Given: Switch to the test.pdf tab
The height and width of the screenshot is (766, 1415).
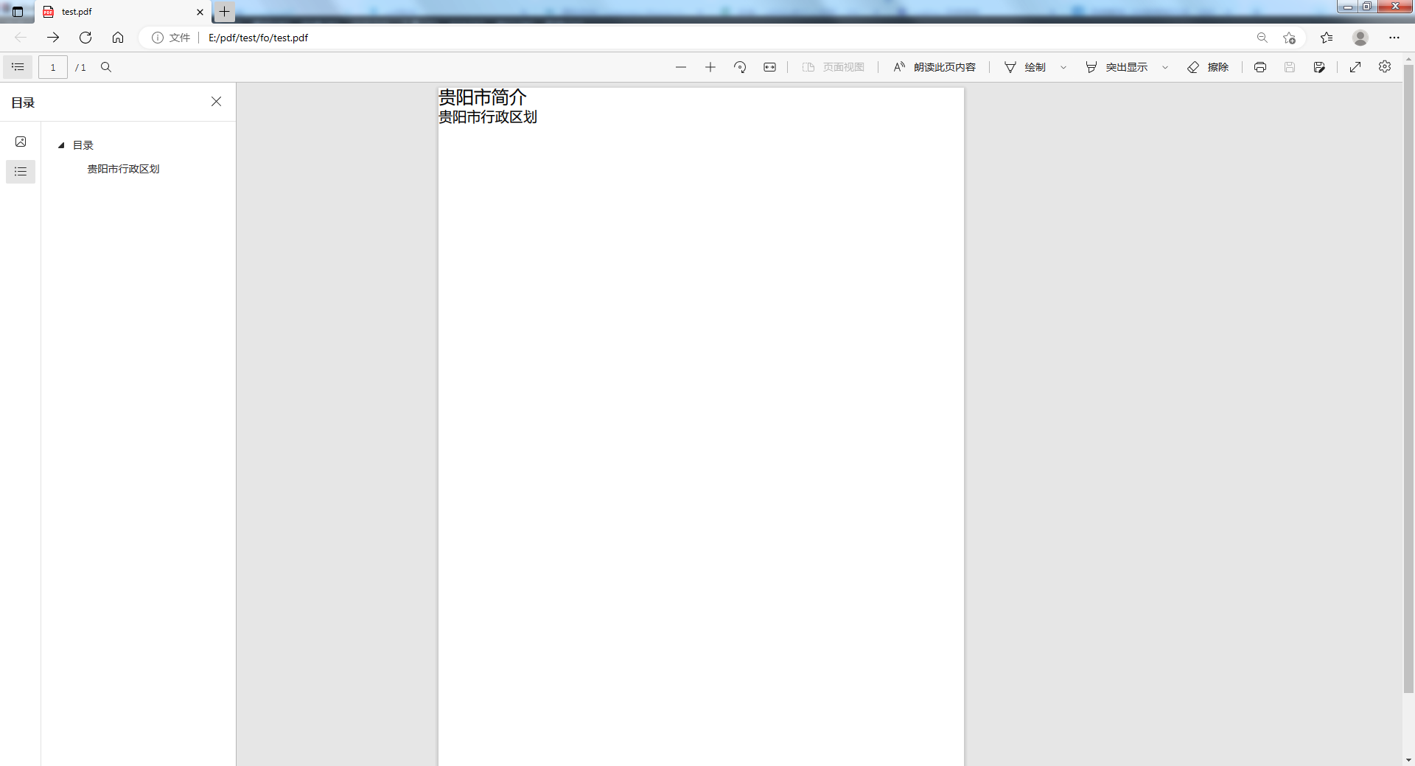Looking at the screenshot, I should coord(118,12).
